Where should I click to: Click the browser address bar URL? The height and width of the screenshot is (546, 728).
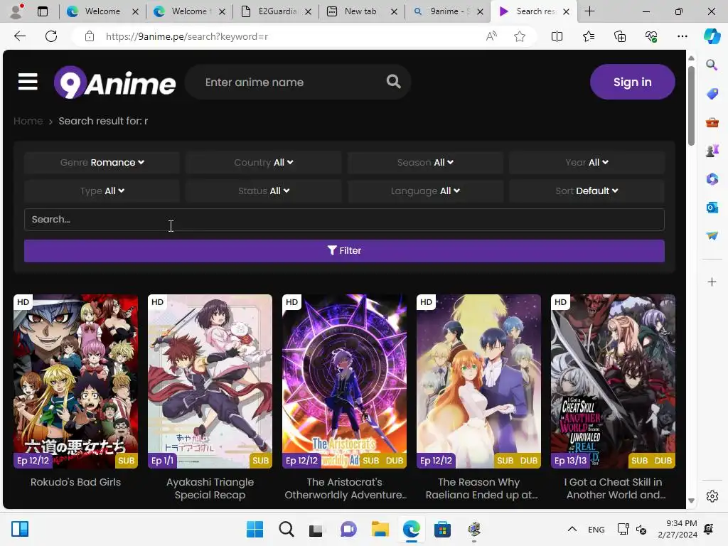(x=187, y=36)
